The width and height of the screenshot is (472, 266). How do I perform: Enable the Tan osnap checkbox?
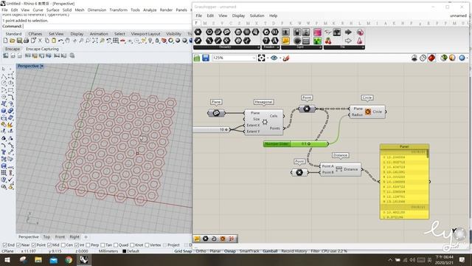point(103,245)
